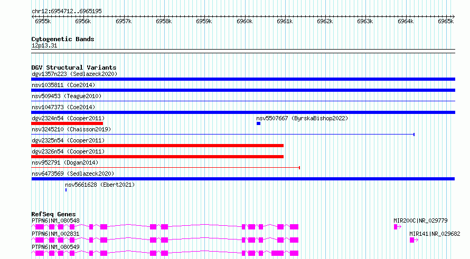
Task: Click the 6958k ruler tick label
Action: click(x=164, y=21)
